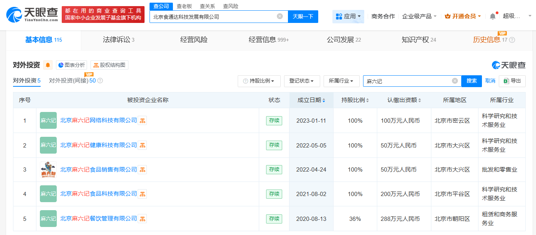
Task: Open 北京麻六记健康科技有限公司 company link
Action: [98, 145]
